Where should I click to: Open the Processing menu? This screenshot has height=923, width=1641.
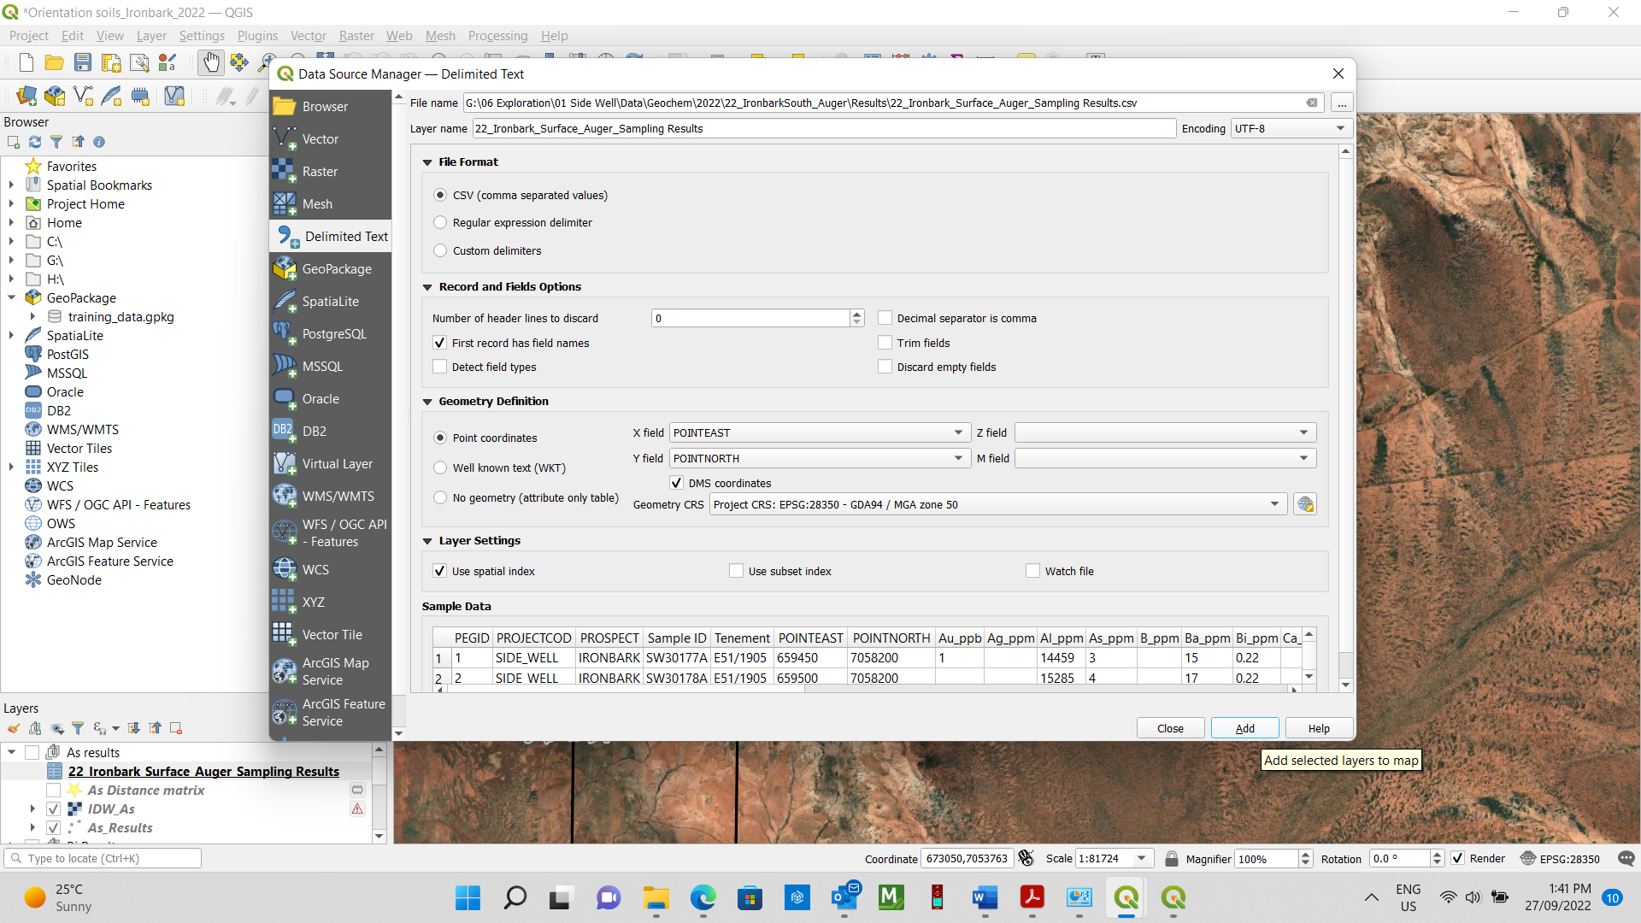tap(497, 36)
